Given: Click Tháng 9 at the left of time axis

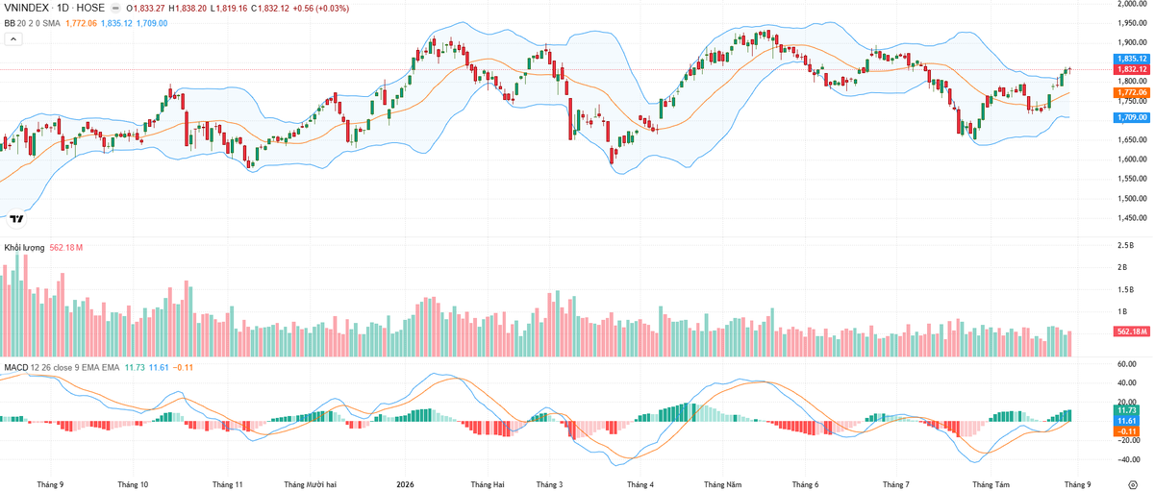Looking at the screenshot, I should click(x=49, y=484).
